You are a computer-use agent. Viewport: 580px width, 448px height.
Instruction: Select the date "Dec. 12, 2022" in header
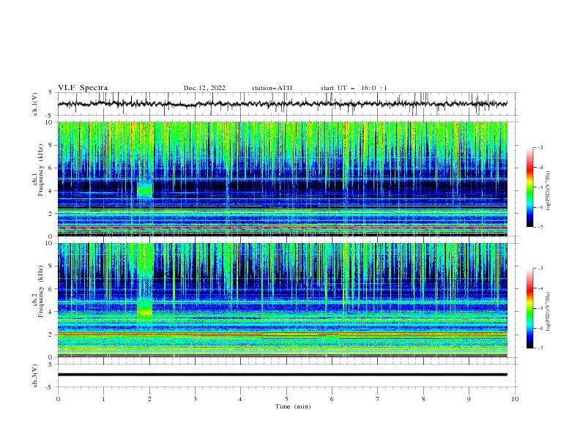(204, 88)
